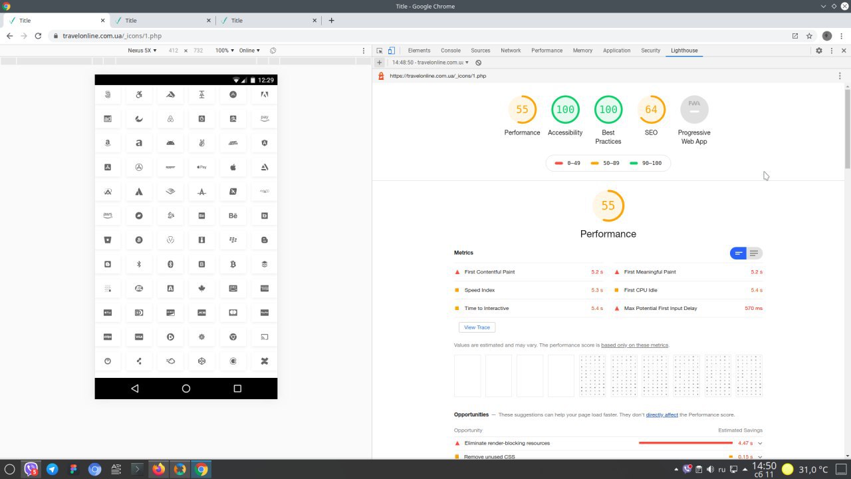The width and height of the screenshot is (851, 479).
Task: Click the Bluetooth symbol icon
Action: coord(139,264)
